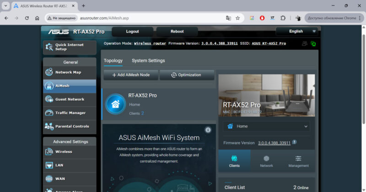Click firmware update notice icon
The height and width of the screenshot is (192, 366).
(294, 142)
